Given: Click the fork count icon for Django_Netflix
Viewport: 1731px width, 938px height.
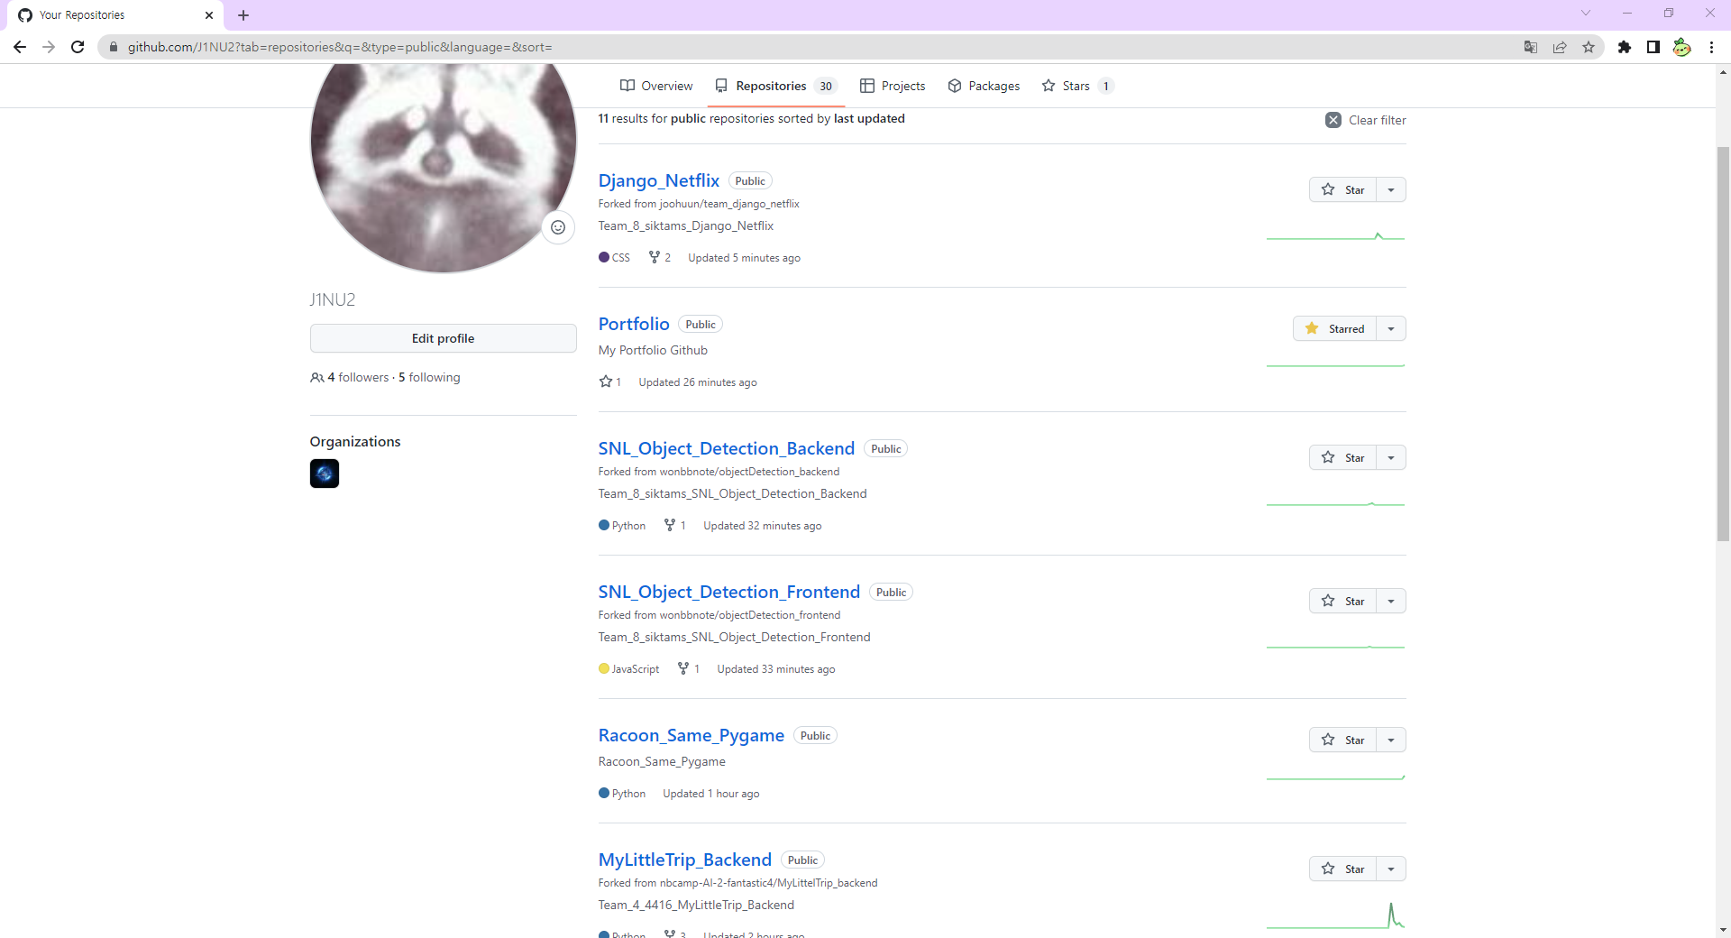Looking at the screenshot, I should click(655, 257).
